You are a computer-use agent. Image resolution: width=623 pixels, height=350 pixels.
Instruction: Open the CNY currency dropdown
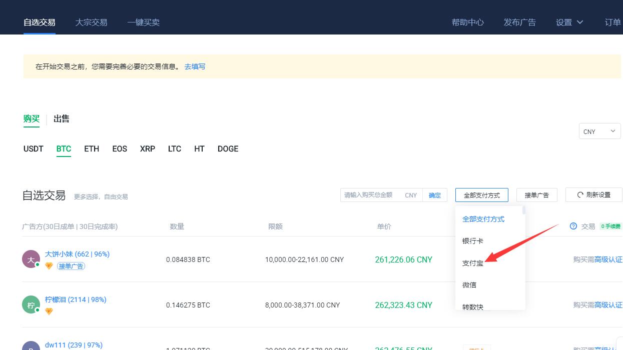pos(599,131)
